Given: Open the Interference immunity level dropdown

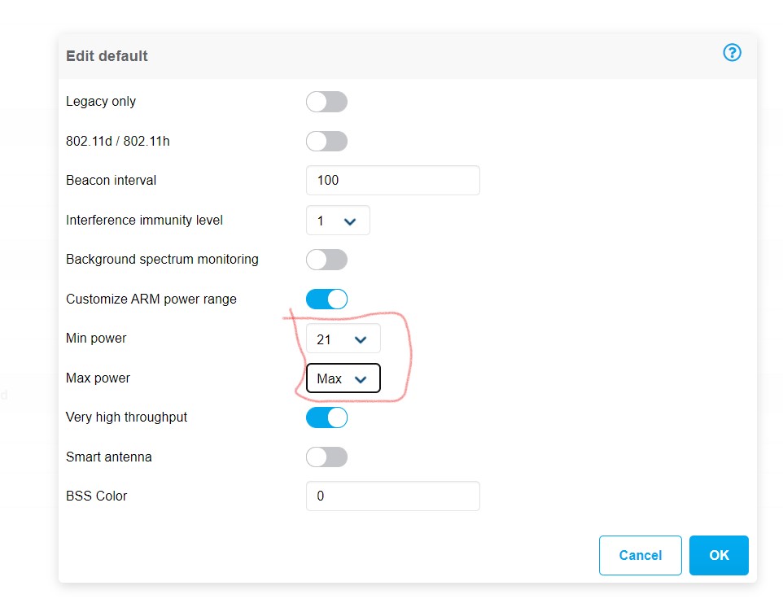Looking at the screenshot, I should coord(338,220).
